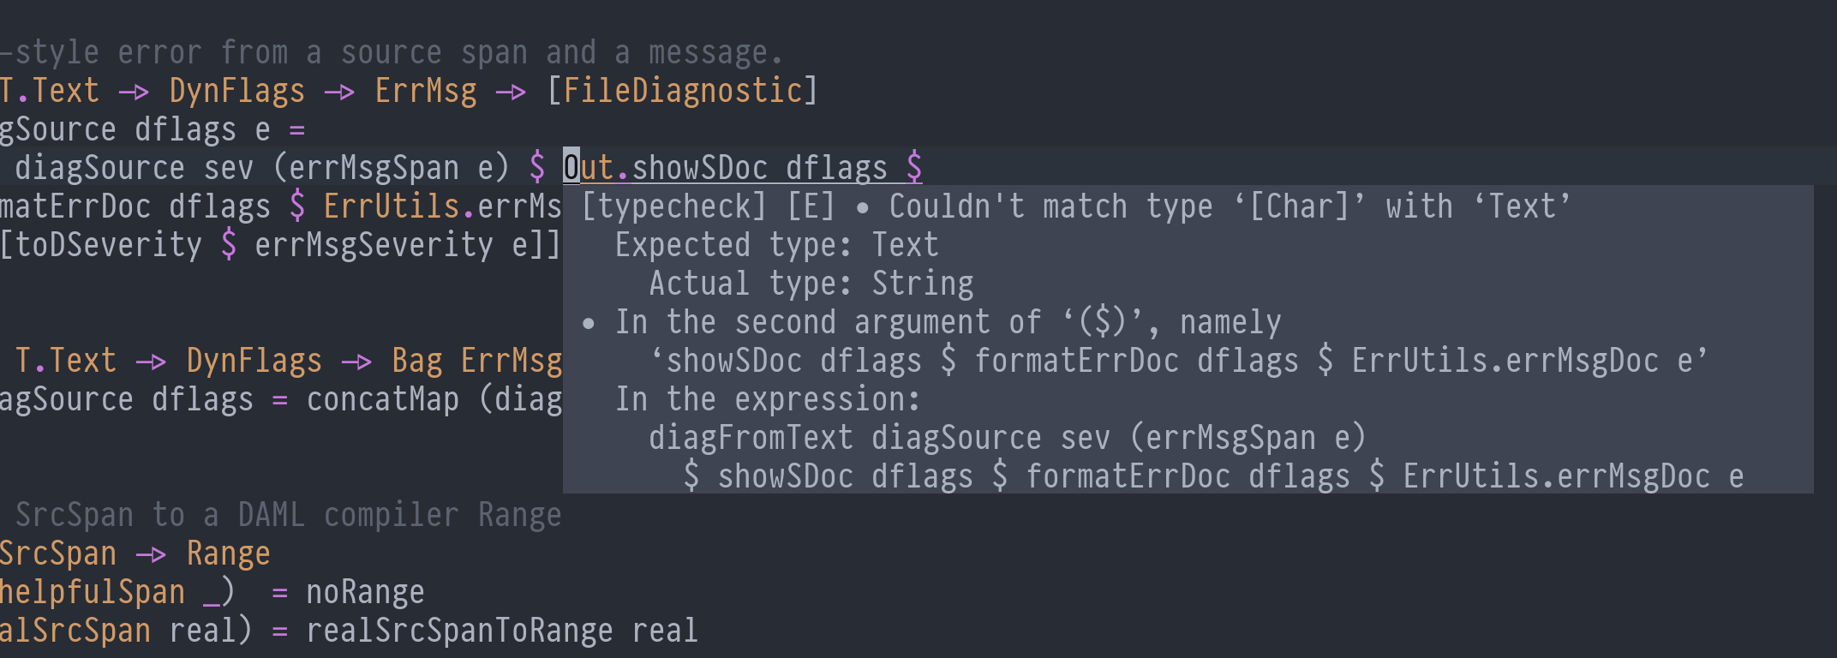Viewport: 1837px width, 658px height.
Task: Click the Bag ErrMsg type annotation
Action: point(476,361)
